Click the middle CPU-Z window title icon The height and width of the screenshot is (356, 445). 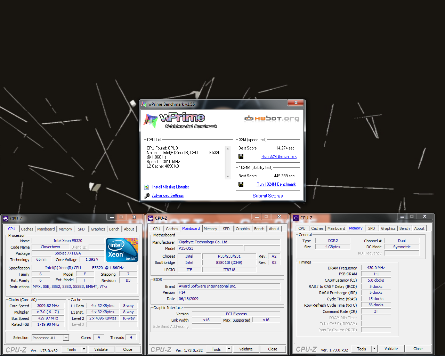[151, 218]
